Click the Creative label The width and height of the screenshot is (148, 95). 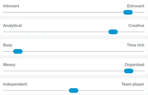tap(136, 26)
